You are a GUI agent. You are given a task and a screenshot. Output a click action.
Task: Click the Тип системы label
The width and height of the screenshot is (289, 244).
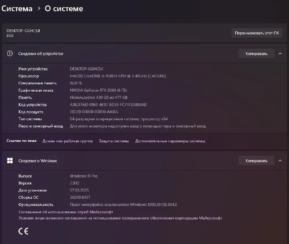pos(30,119)
